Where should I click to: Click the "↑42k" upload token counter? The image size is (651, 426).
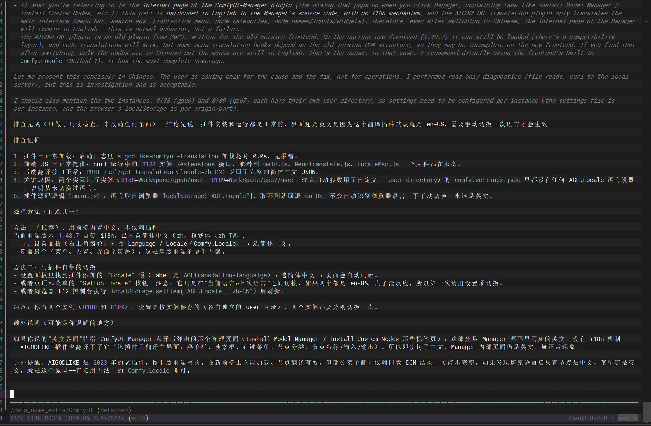pos(17,418)
